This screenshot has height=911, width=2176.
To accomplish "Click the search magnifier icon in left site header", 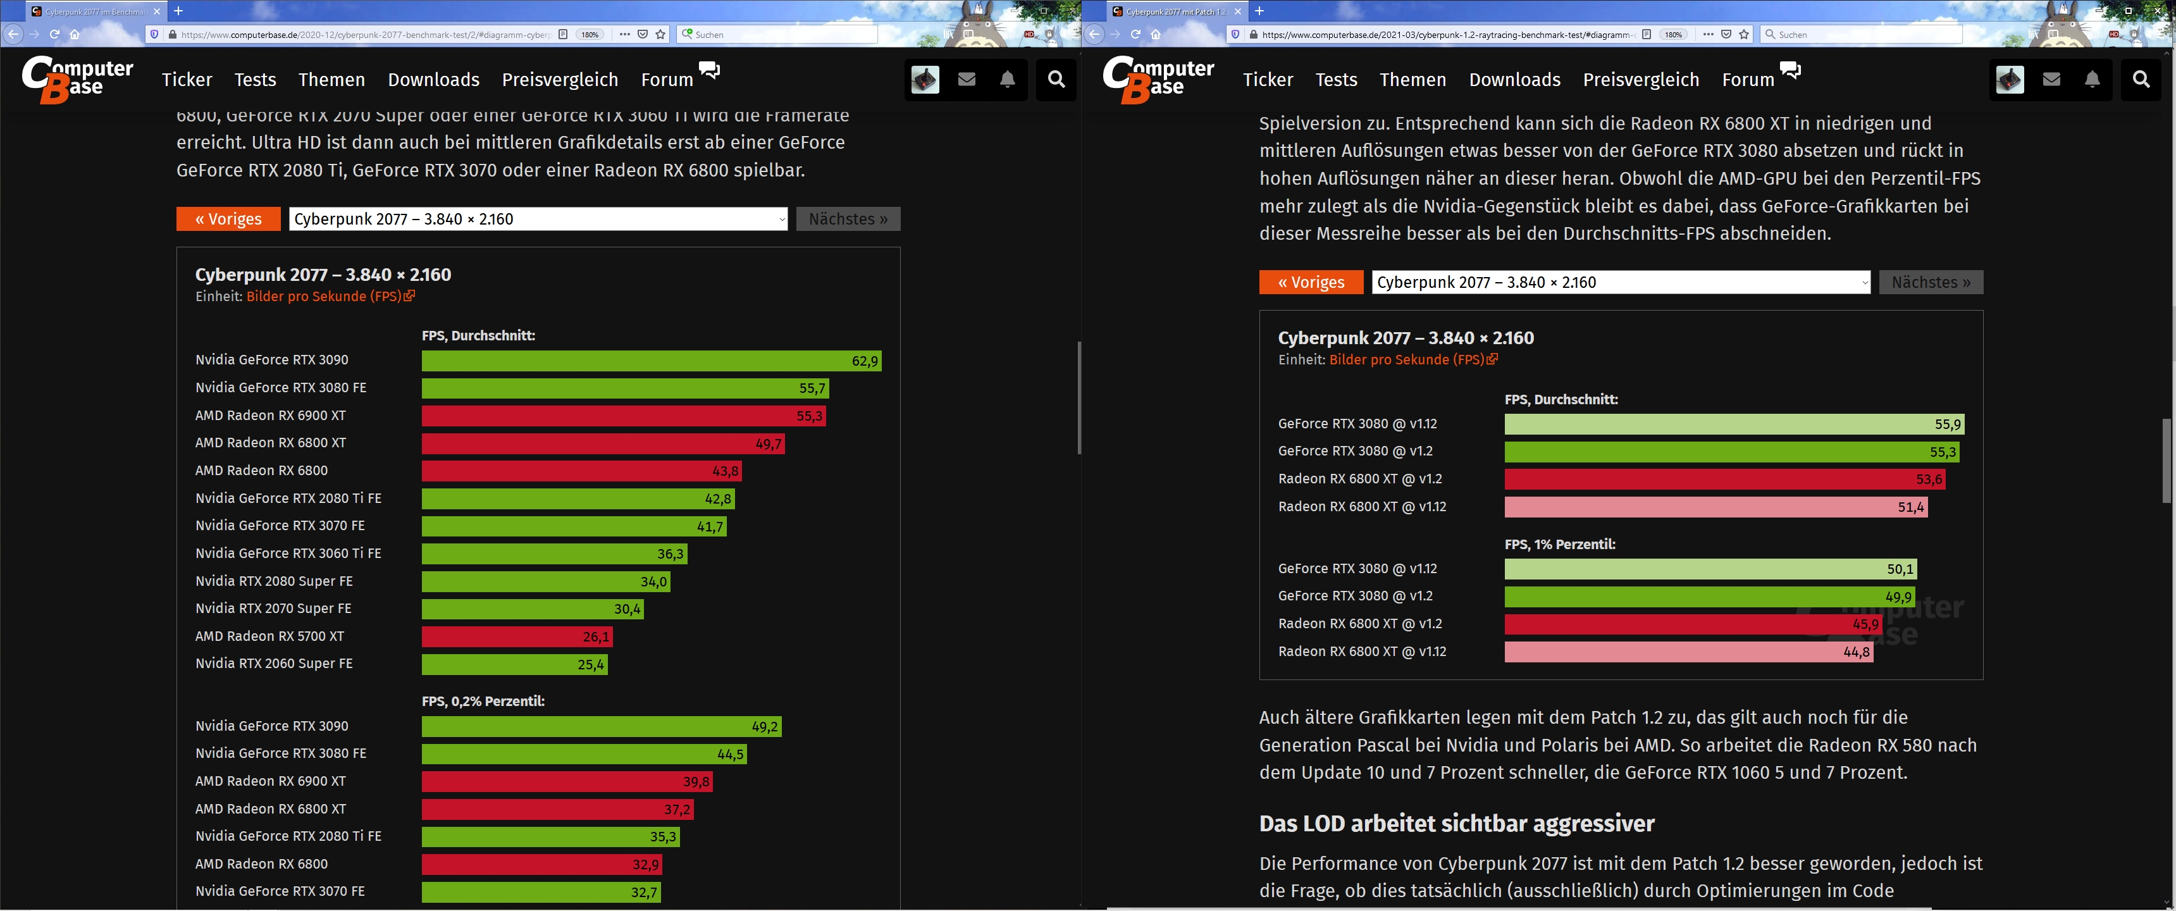I will coord(1056,80).
